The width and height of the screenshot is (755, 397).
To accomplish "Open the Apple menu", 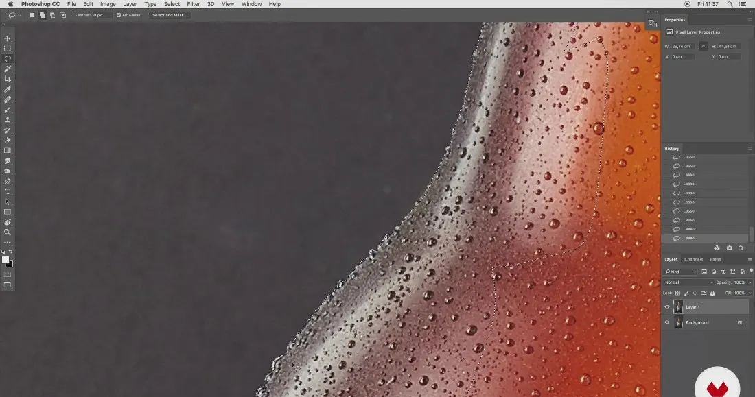I will point(10,4).
